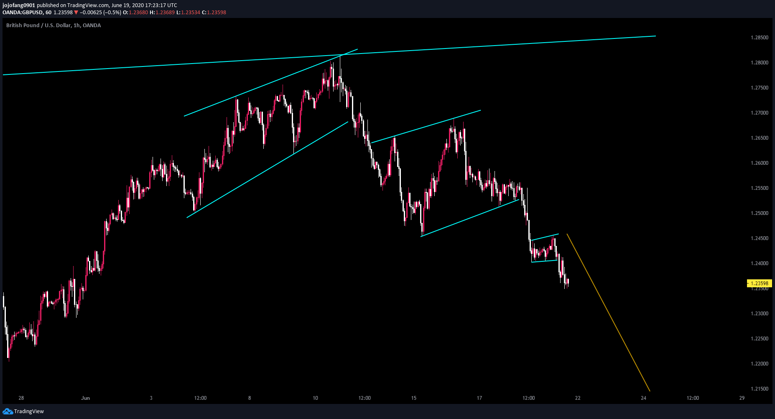The height and width of the screenshot is (419, 775).
Task: Click the 1.25000 price axis label
Action: [760, 213]
